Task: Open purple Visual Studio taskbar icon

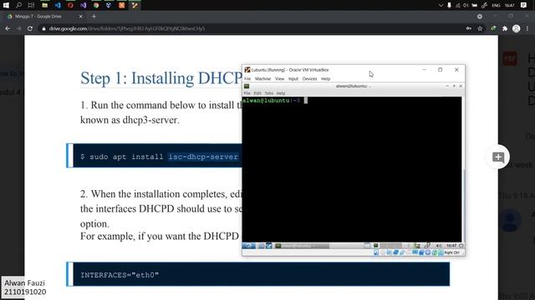Action: point(84,5)
